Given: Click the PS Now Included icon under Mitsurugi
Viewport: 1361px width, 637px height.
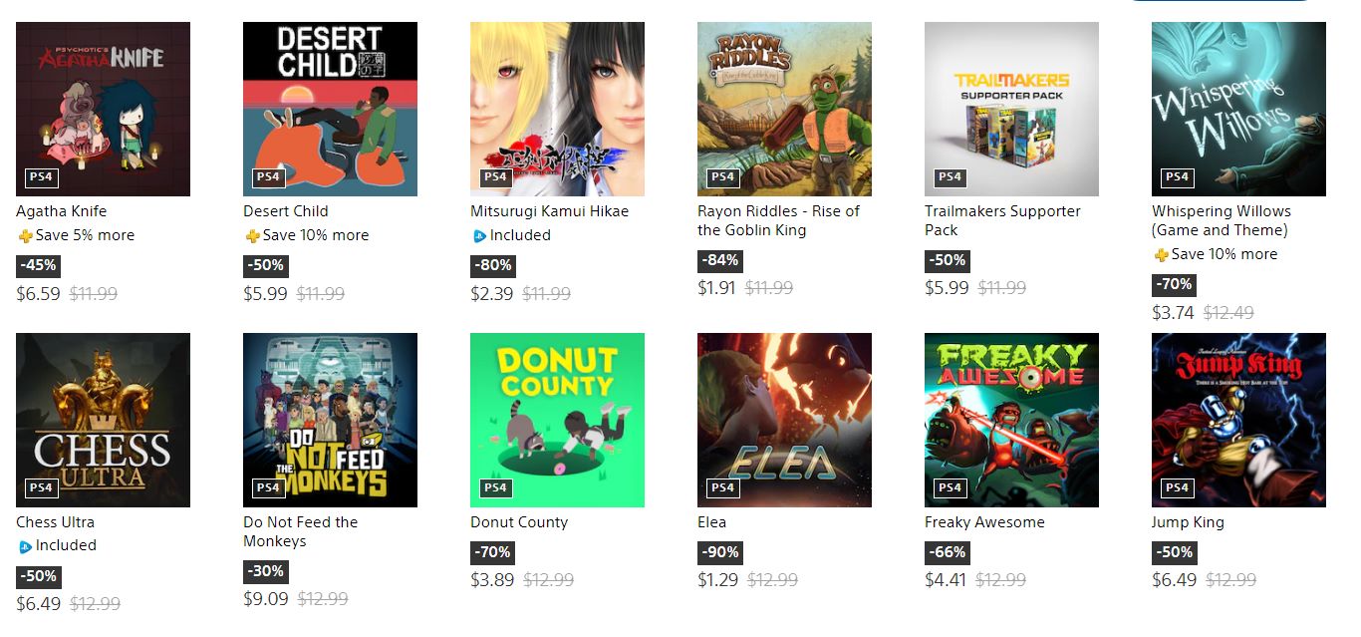Looking at the screenshot, I should coord(479,236).
